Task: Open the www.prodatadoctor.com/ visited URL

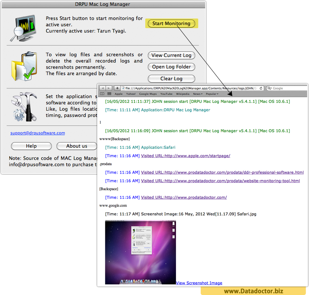Action: tap(184, 197)
